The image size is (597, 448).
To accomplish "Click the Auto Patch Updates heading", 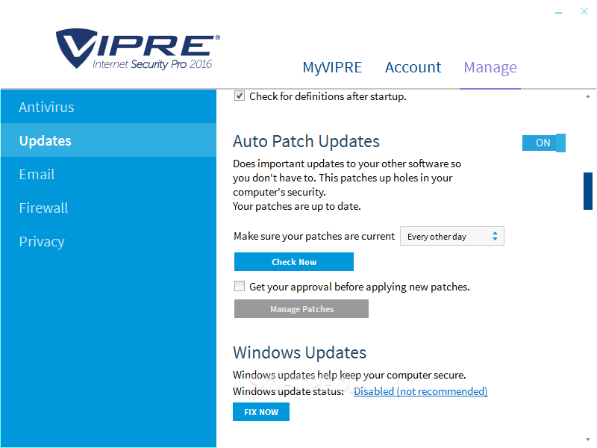I will click(x=306, y=141).
